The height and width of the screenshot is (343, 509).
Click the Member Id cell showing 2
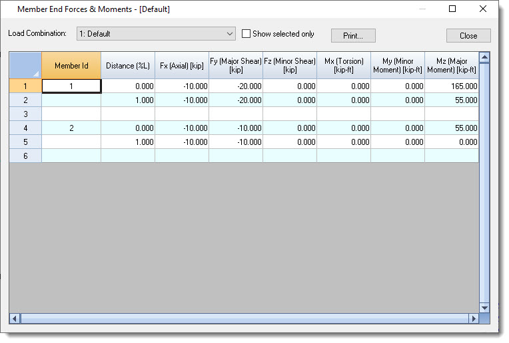point(71,128)
